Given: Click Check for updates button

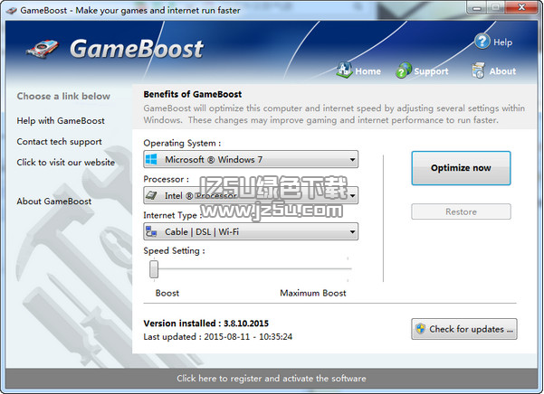Looking at the screenshot, I should pos(464,329).
